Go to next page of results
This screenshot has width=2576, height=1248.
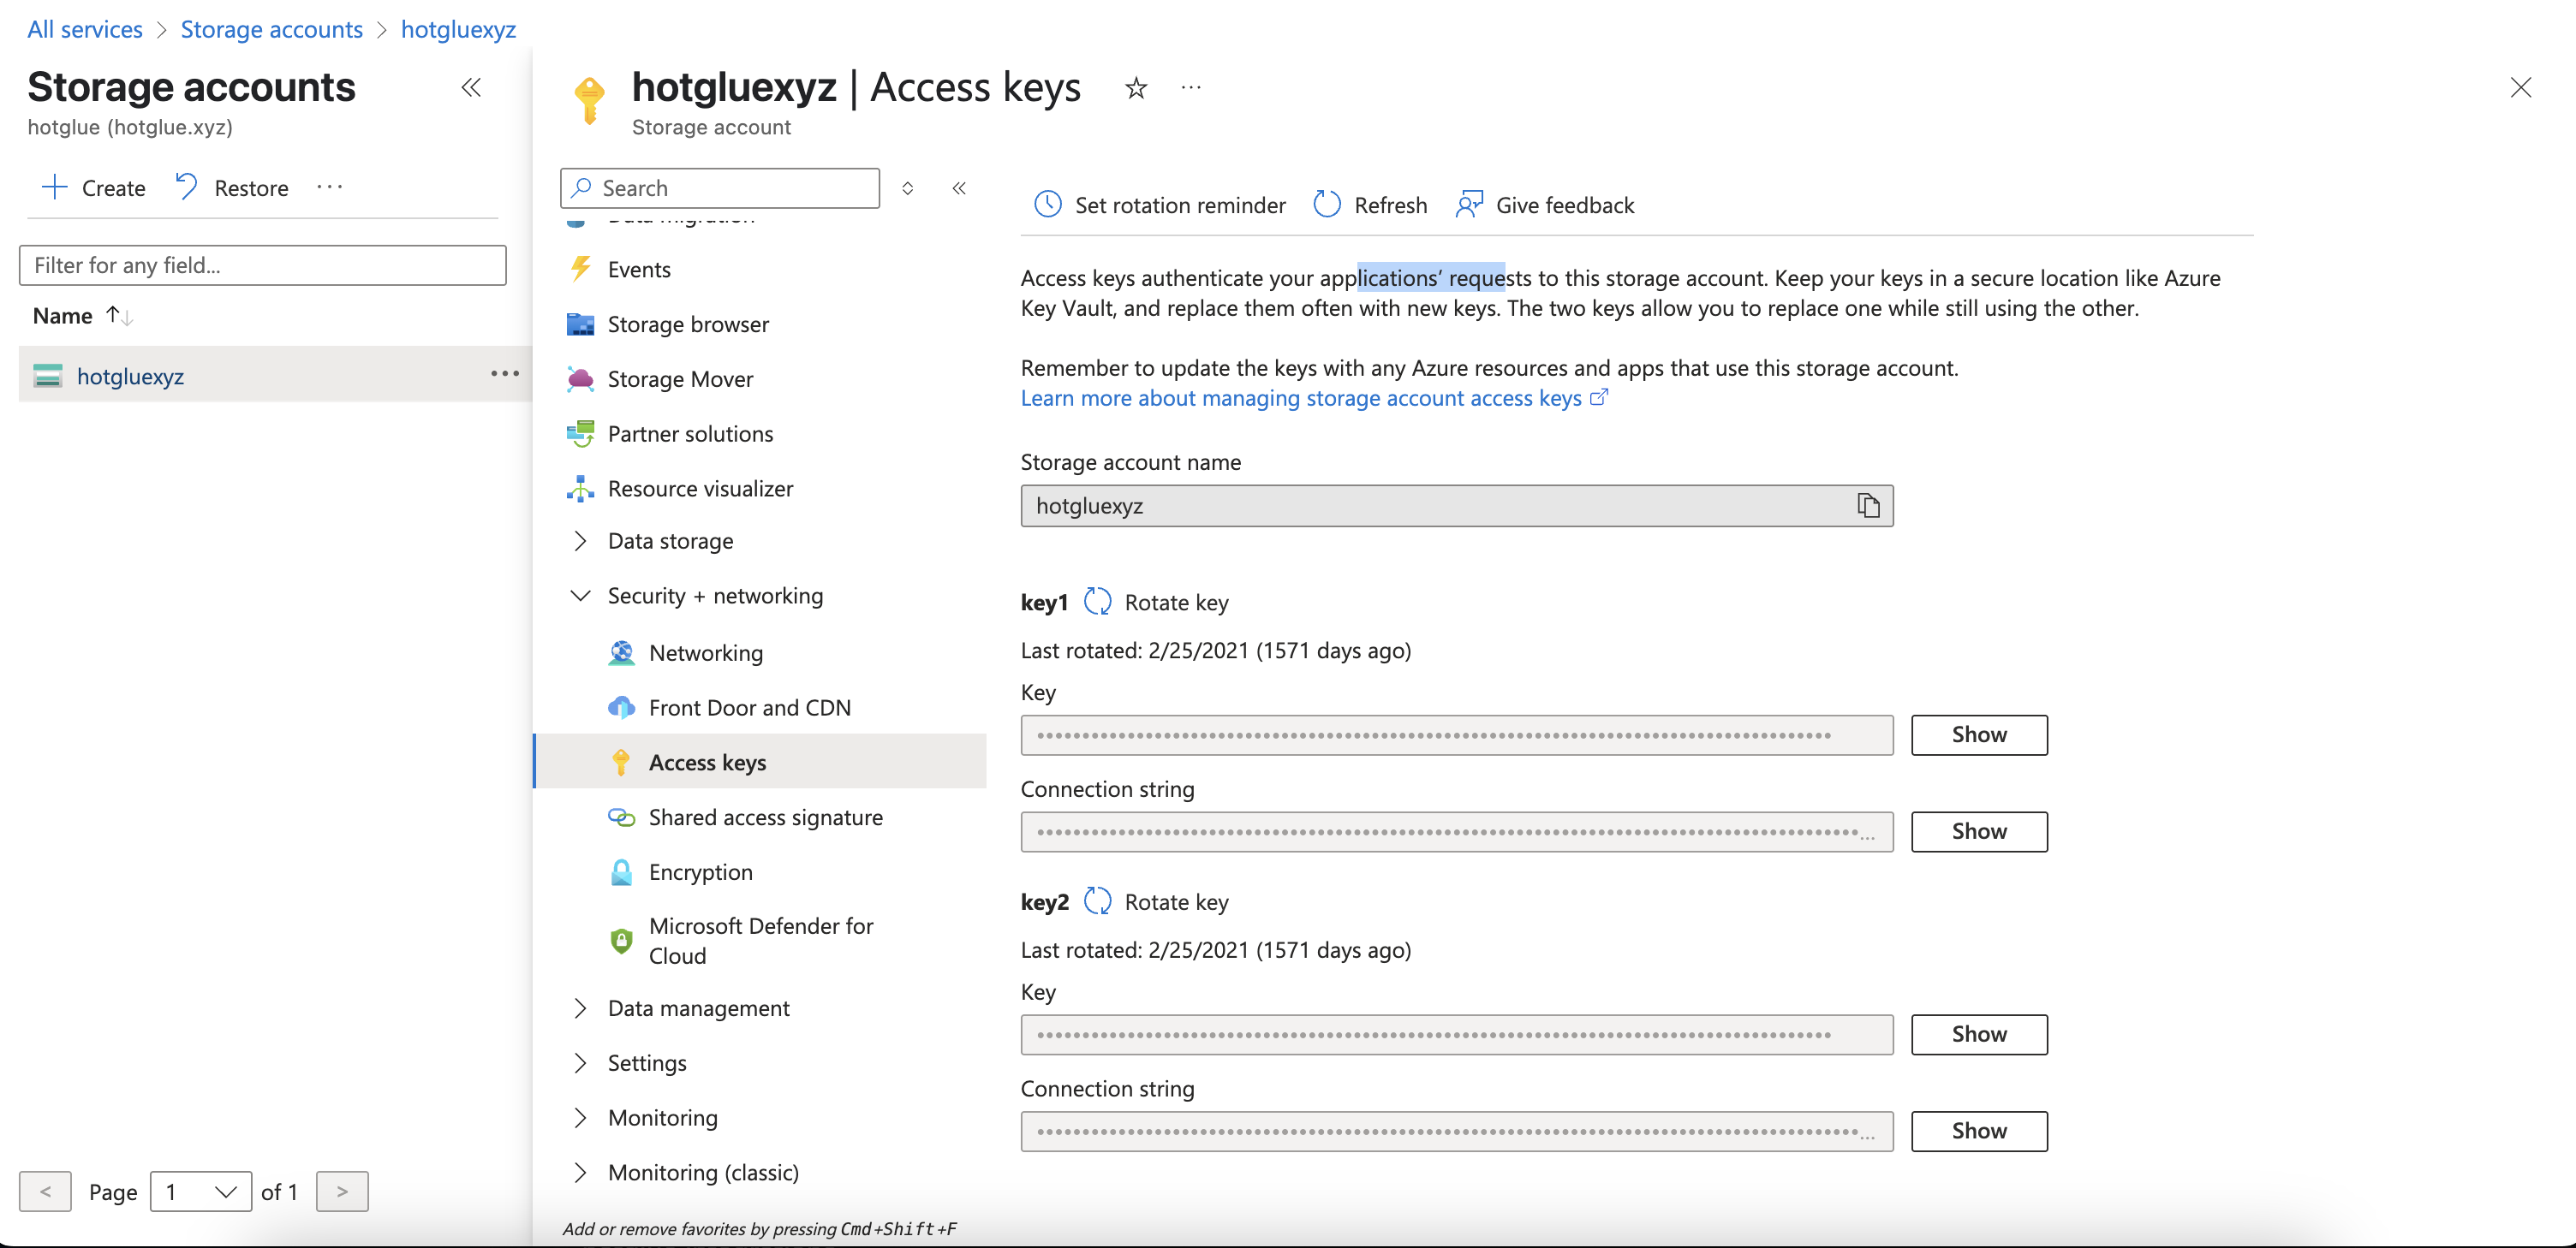pyautogui.click(x=342, y=1191)
